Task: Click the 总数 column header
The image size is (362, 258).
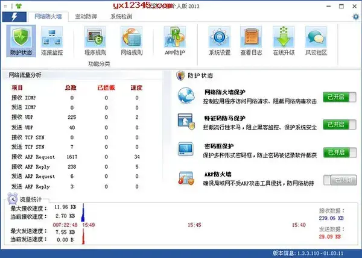Action: point(71,88)
